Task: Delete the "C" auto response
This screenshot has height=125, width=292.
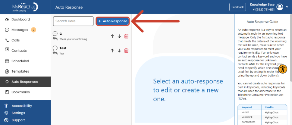Action: click(126, 36)
